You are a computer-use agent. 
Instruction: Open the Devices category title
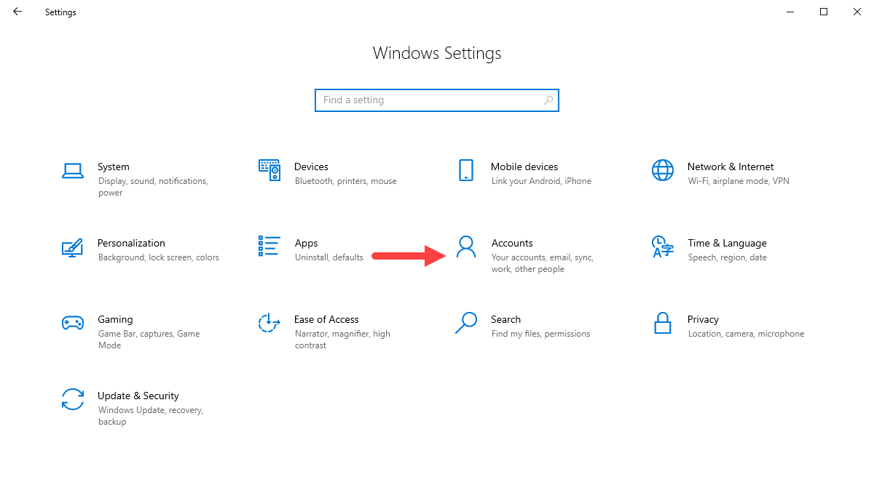pyautogui.click(x=311, y=167)
